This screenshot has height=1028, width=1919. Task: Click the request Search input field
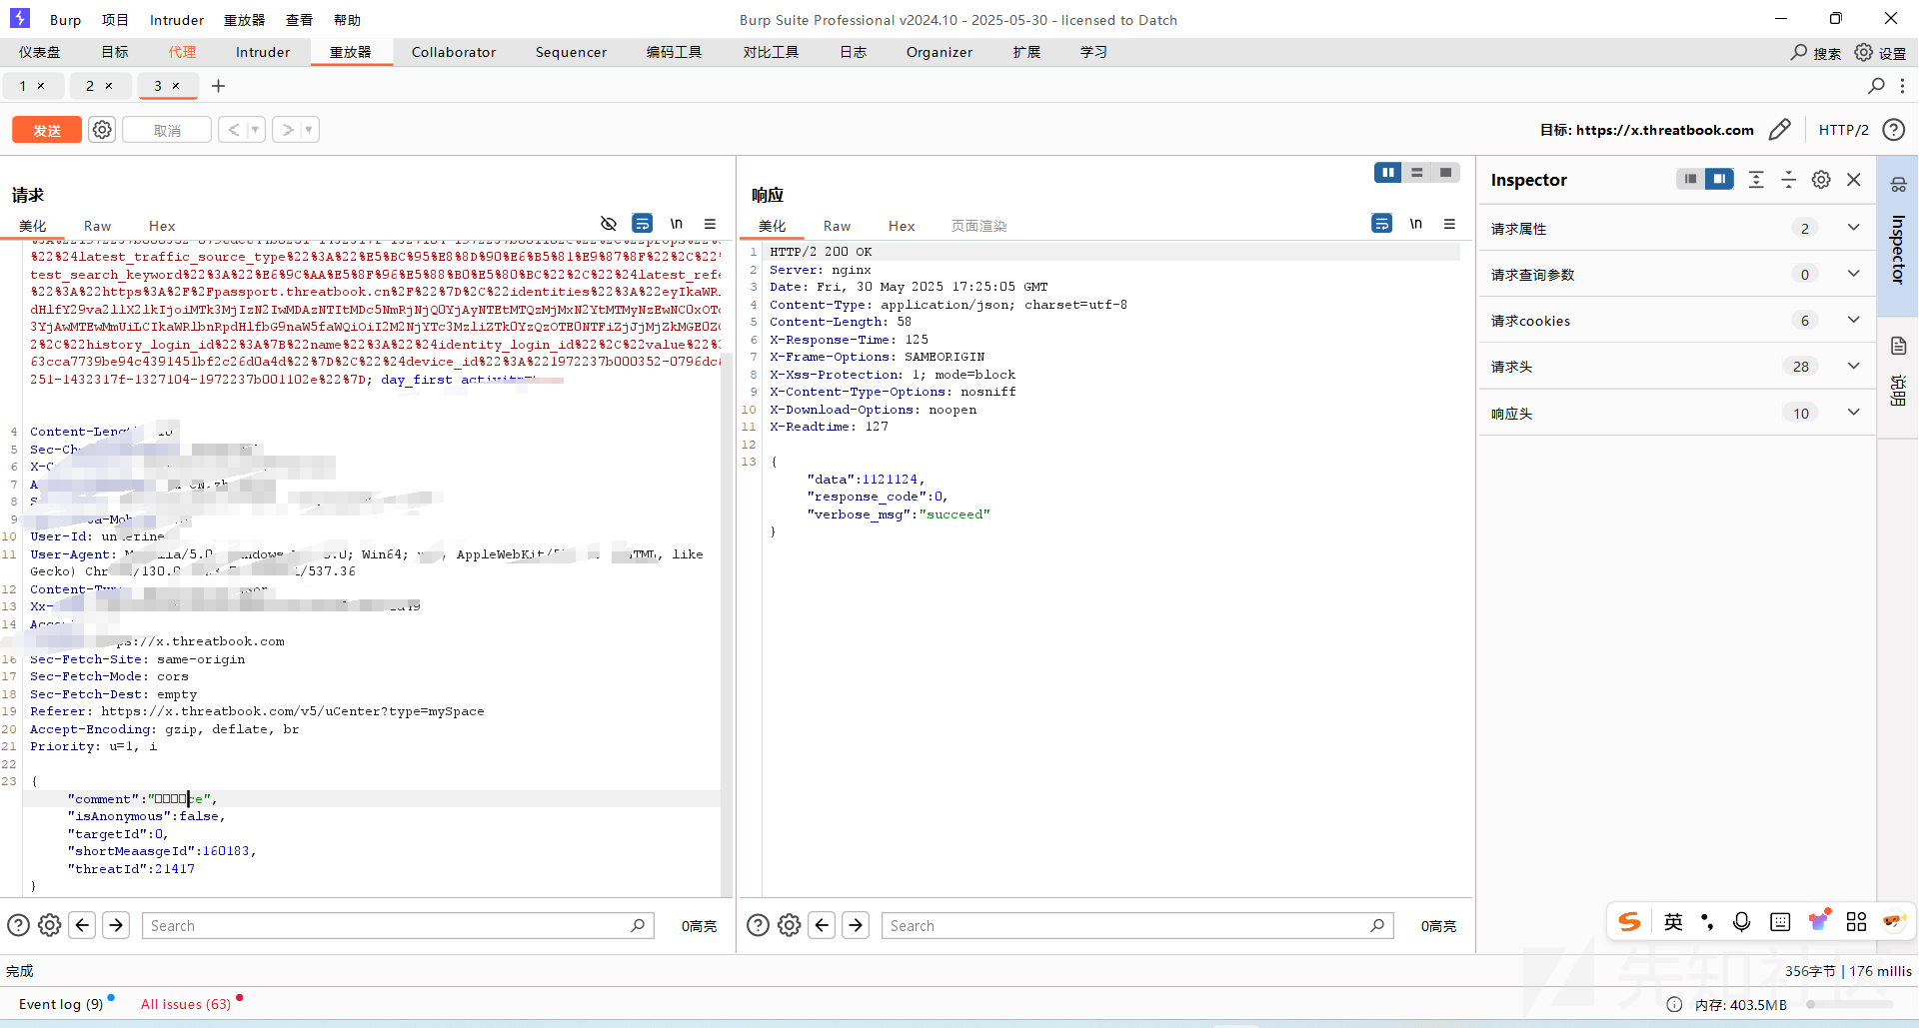(x=398, y=925)
